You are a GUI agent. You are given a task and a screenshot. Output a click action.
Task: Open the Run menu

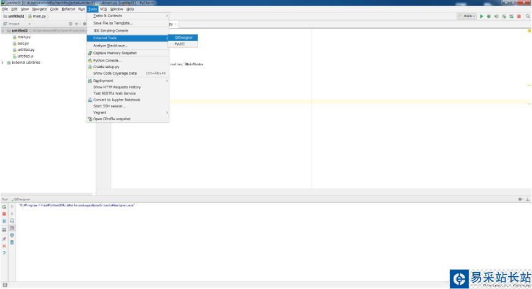(x=82, y=9)
